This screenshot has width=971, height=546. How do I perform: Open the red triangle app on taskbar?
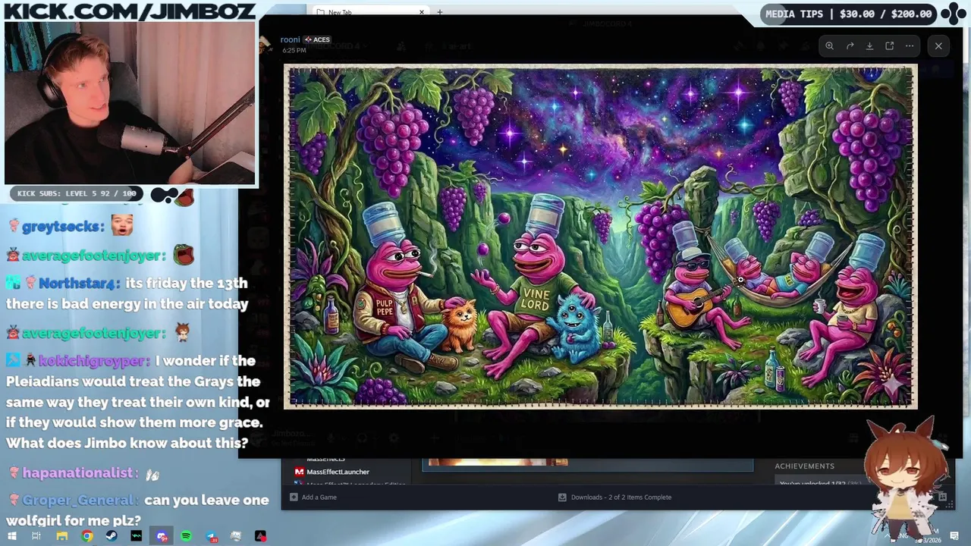point(260,536)
